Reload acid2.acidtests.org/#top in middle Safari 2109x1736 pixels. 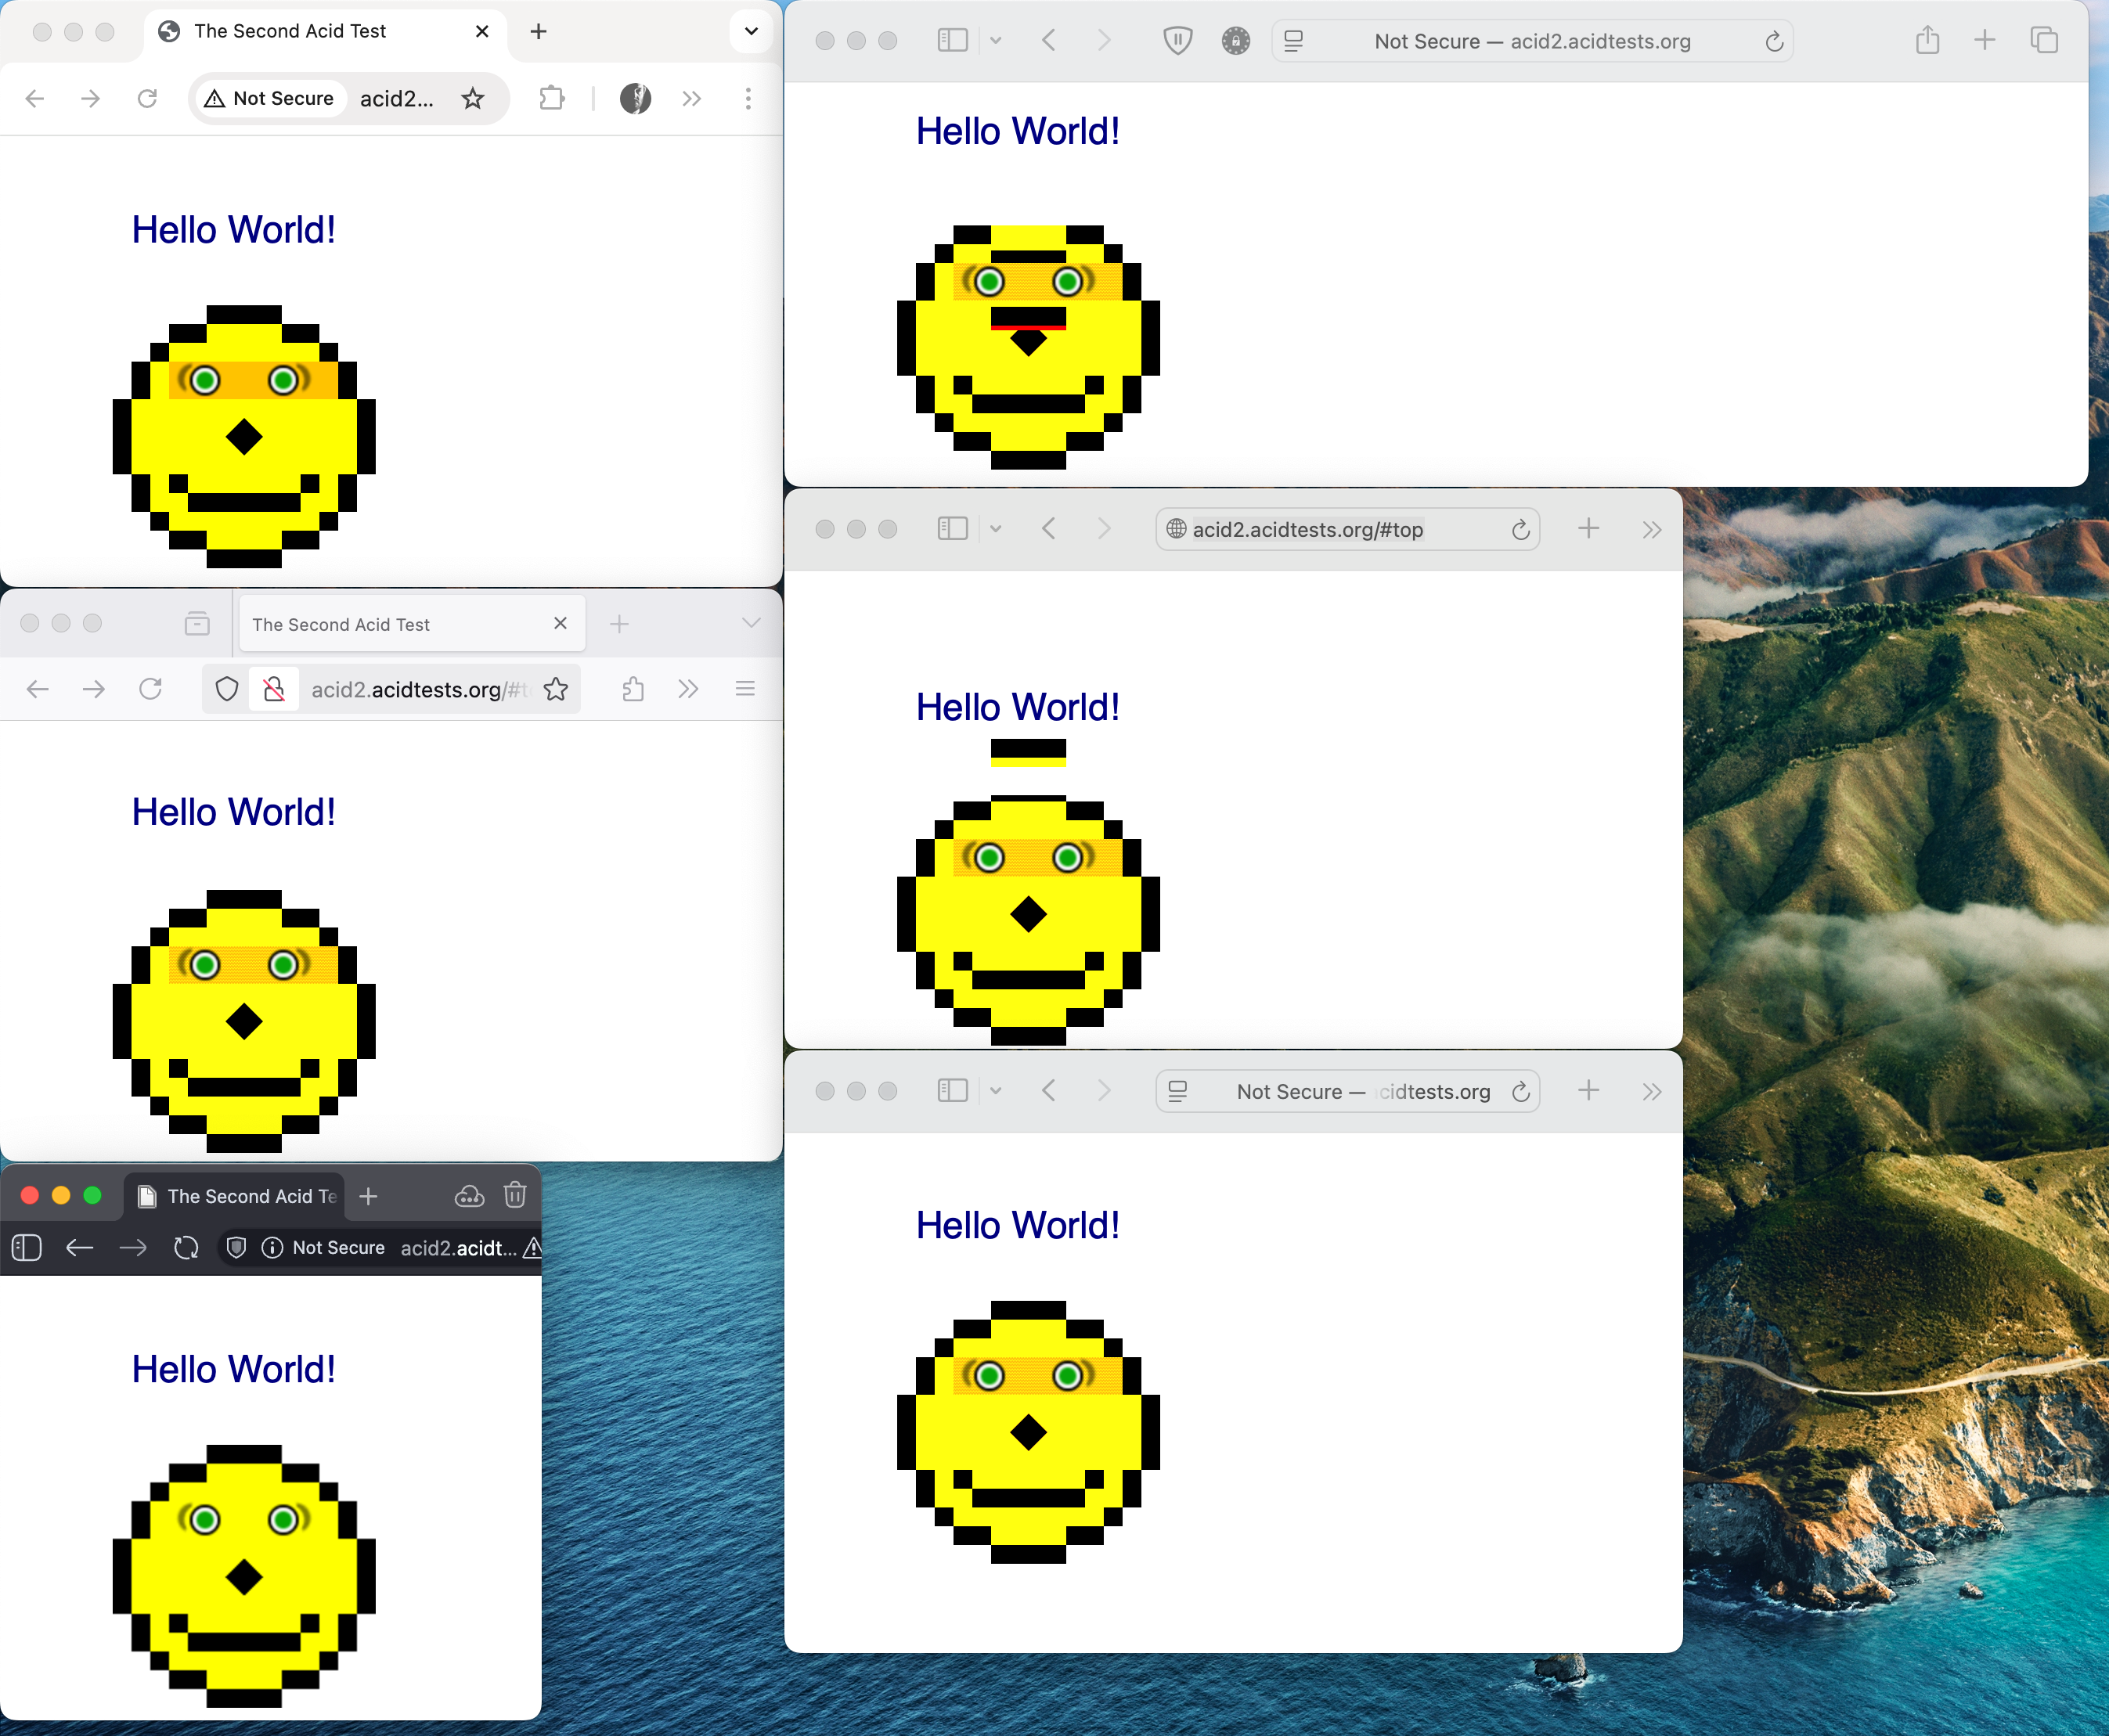coord(1520,529)
